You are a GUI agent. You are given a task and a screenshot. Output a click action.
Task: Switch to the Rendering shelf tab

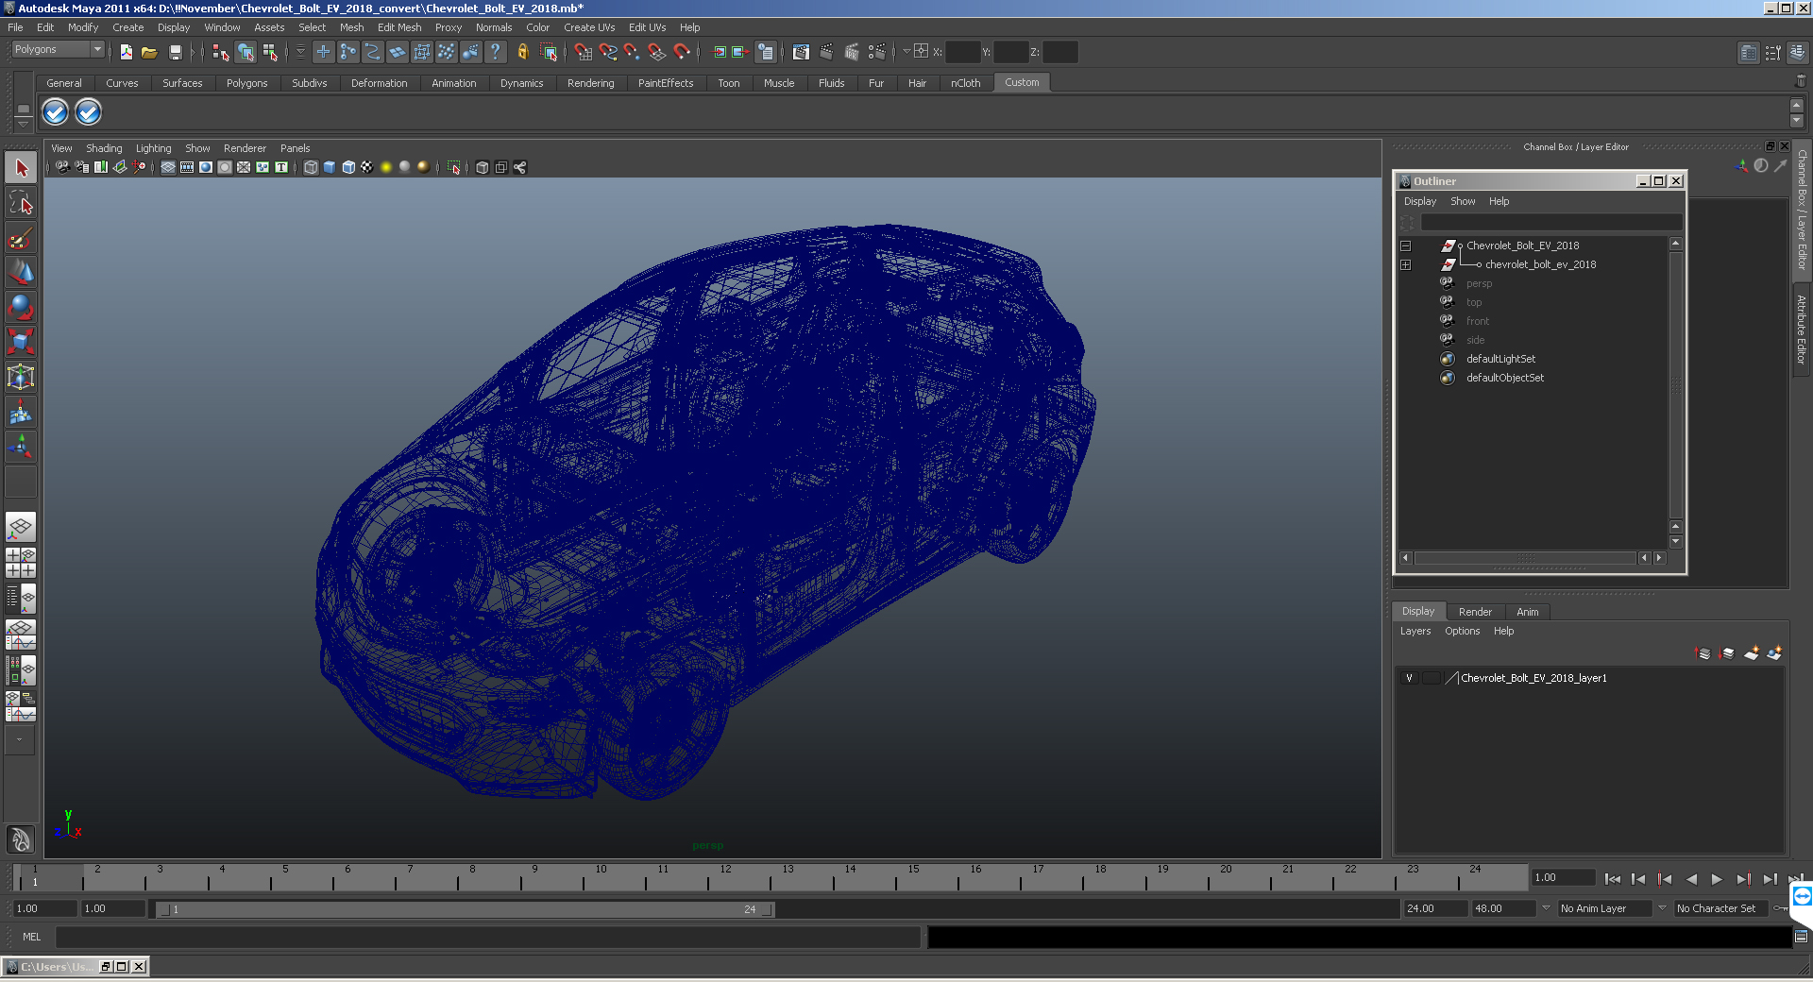coord(590,83)
